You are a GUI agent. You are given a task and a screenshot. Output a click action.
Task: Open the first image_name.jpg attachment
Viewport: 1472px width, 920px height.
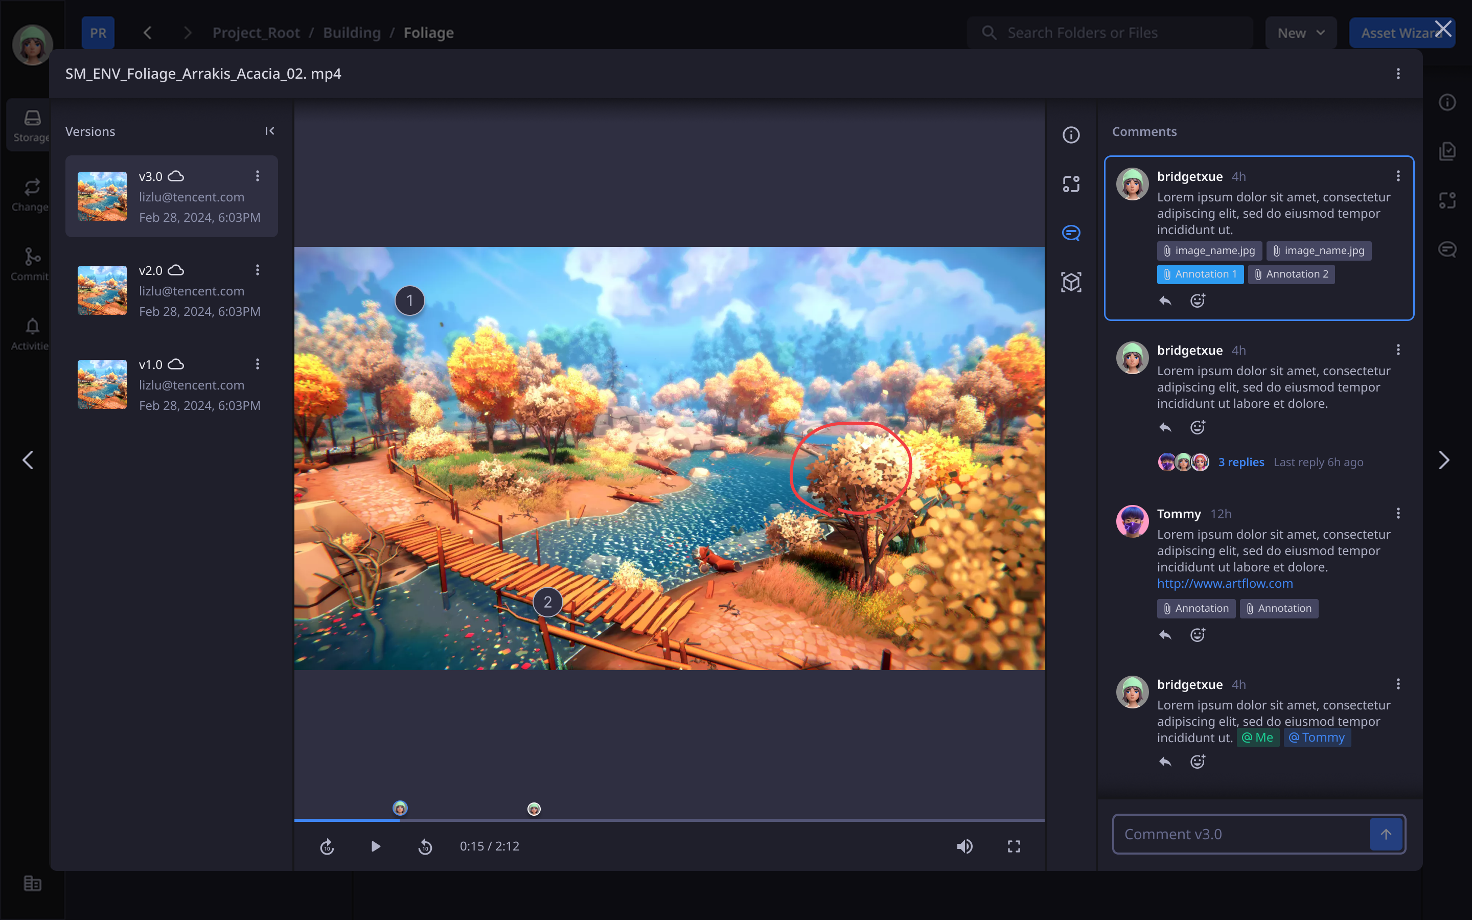coord(1209,250)
